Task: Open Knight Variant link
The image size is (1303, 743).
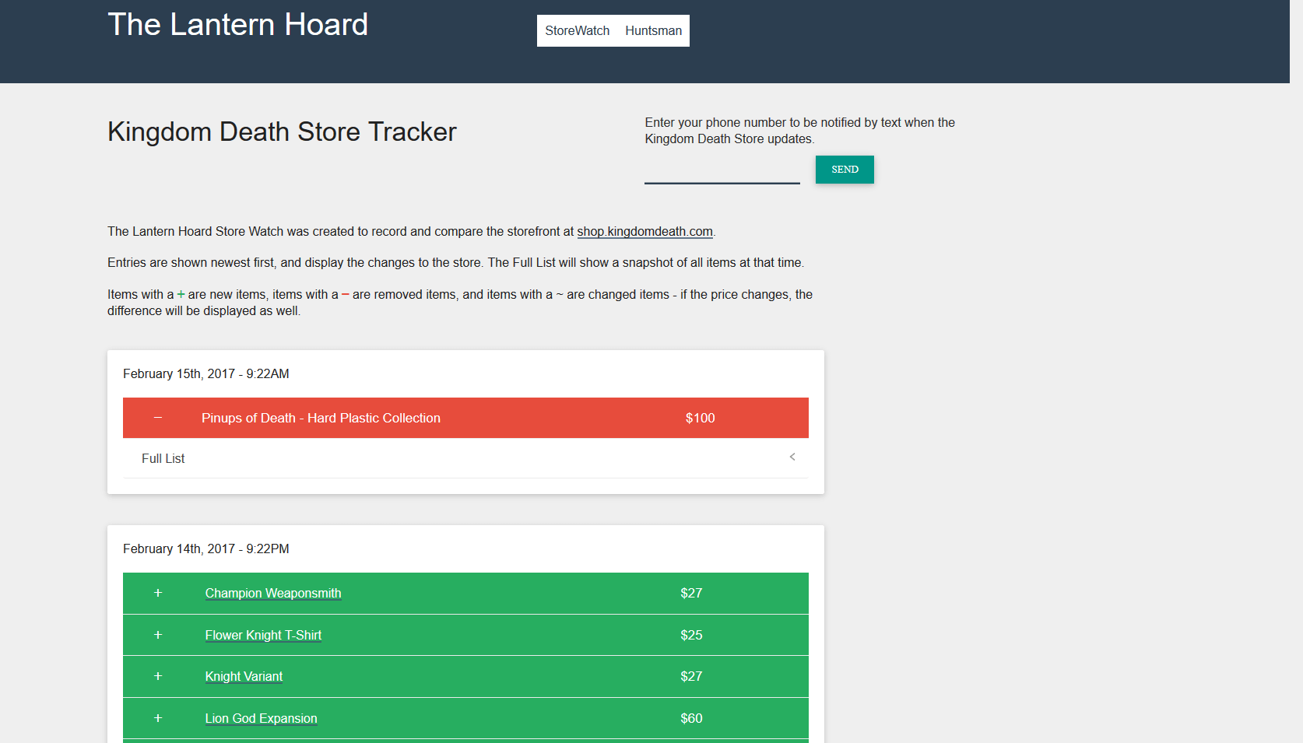Action: click(244, 676)
